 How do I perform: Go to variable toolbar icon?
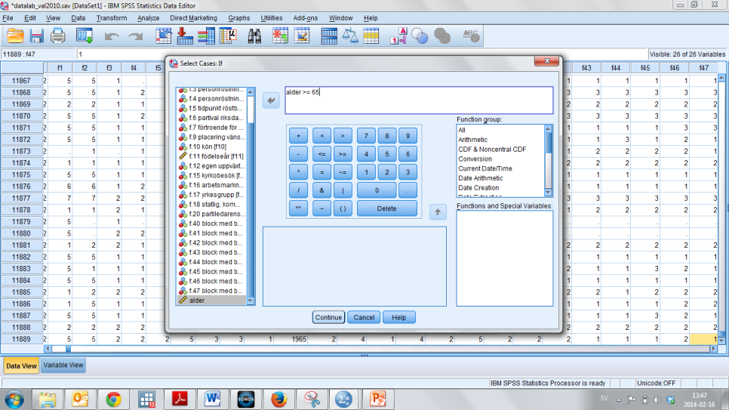tap(185, 35)
